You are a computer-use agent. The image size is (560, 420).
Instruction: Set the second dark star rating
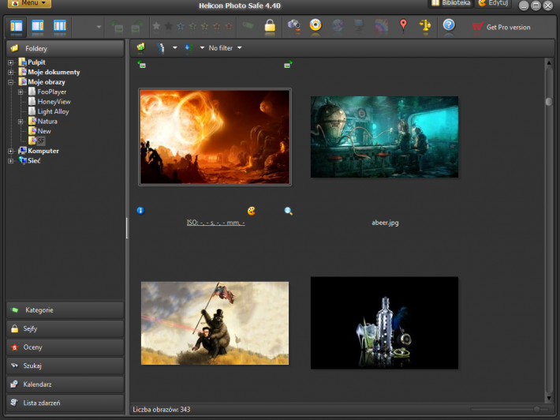click(x=169, y=26)
